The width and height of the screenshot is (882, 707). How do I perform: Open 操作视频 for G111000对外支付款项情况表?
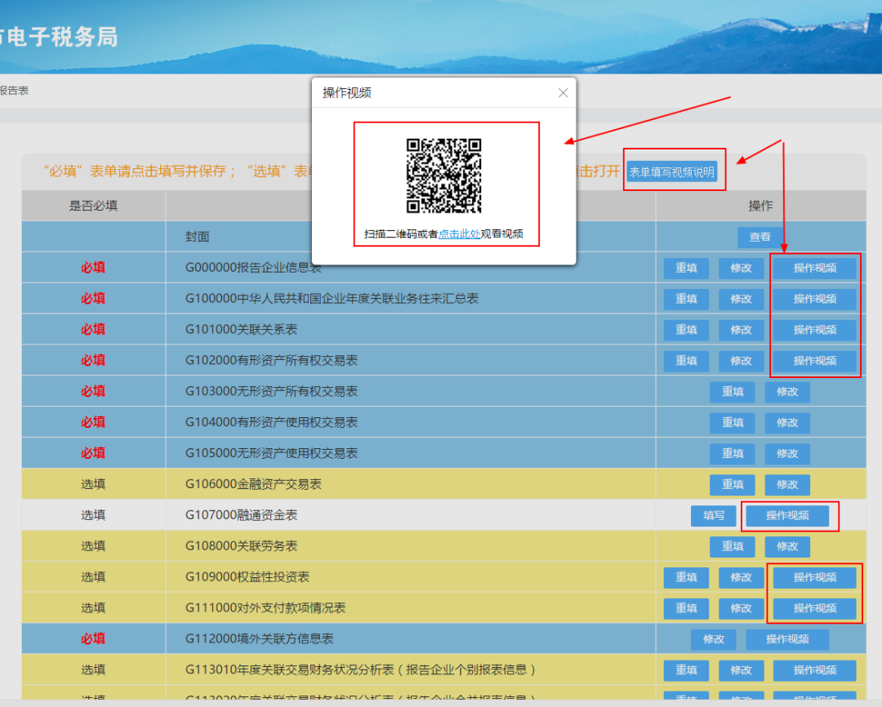pyautogui.click(x=814, y=608)
